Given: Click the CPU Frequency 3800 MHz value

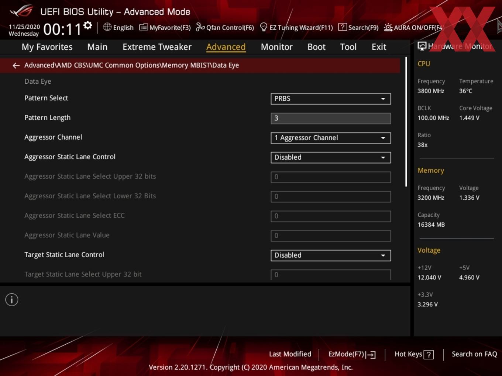Looking at the screenshot, I should pyautogui.click(x=431, y=91).
